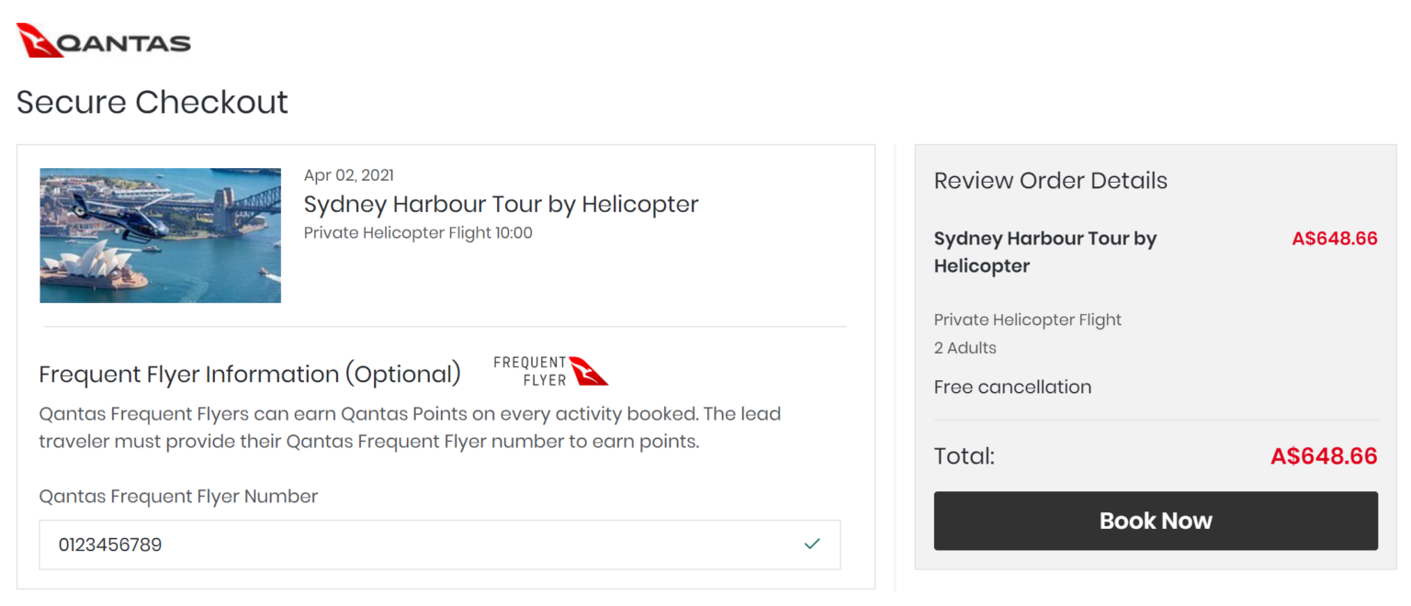Open the Sydney Harbour Tour by Helicopter title
Screen dimensions: 1411x606
tap(501, 204)
